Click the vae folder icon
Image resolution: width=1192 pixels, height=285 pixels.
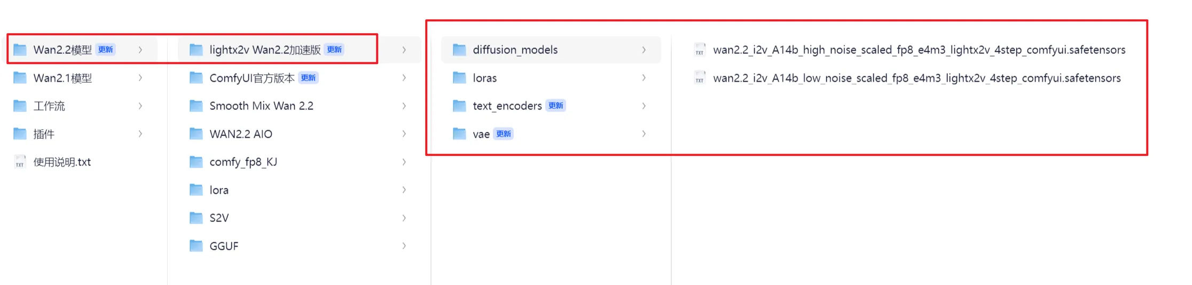pyautogui.click(x=459, y=134)
